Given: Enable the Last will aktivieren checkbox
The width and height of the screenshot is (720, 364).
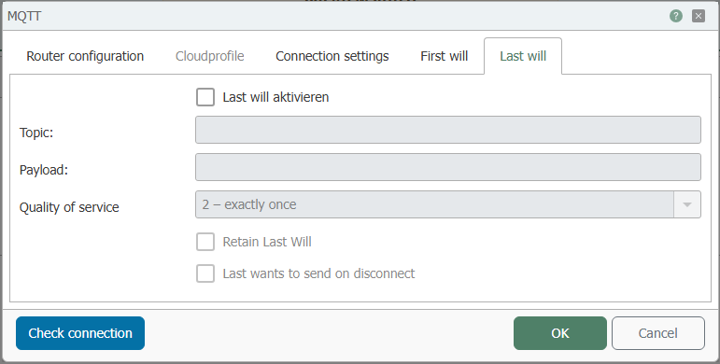Looking at the screenshot, I should [x=205, y=97].
